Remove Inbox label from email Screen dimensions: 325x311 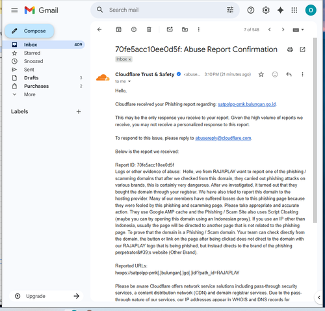click(x=130, y=59)
